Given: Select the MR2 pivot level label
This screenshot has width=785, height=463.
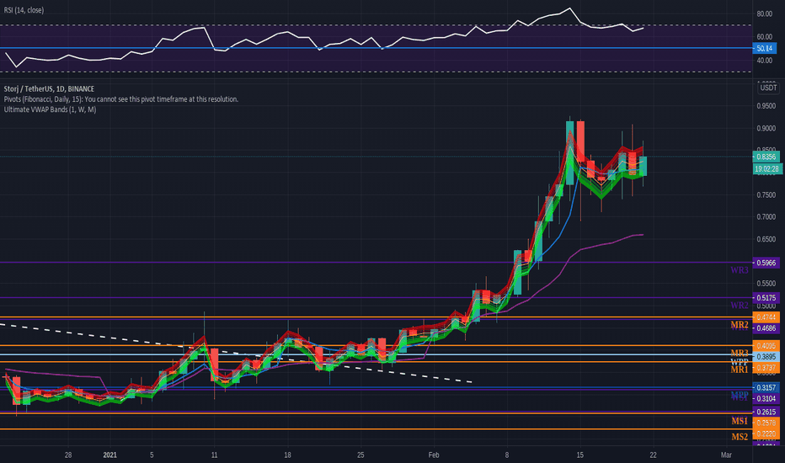Looking at the screenshot, I should (740, 325).
